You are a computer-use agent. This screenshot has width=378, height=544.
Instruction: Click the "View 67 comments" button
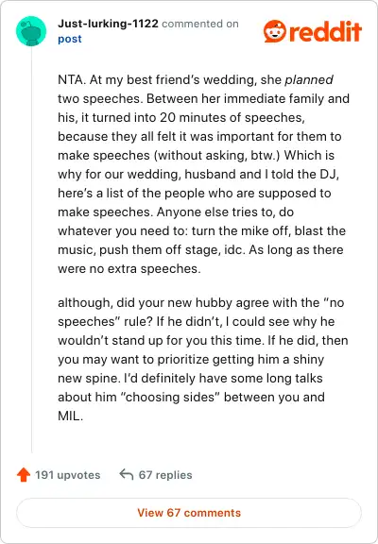click(x=189, y=513)
